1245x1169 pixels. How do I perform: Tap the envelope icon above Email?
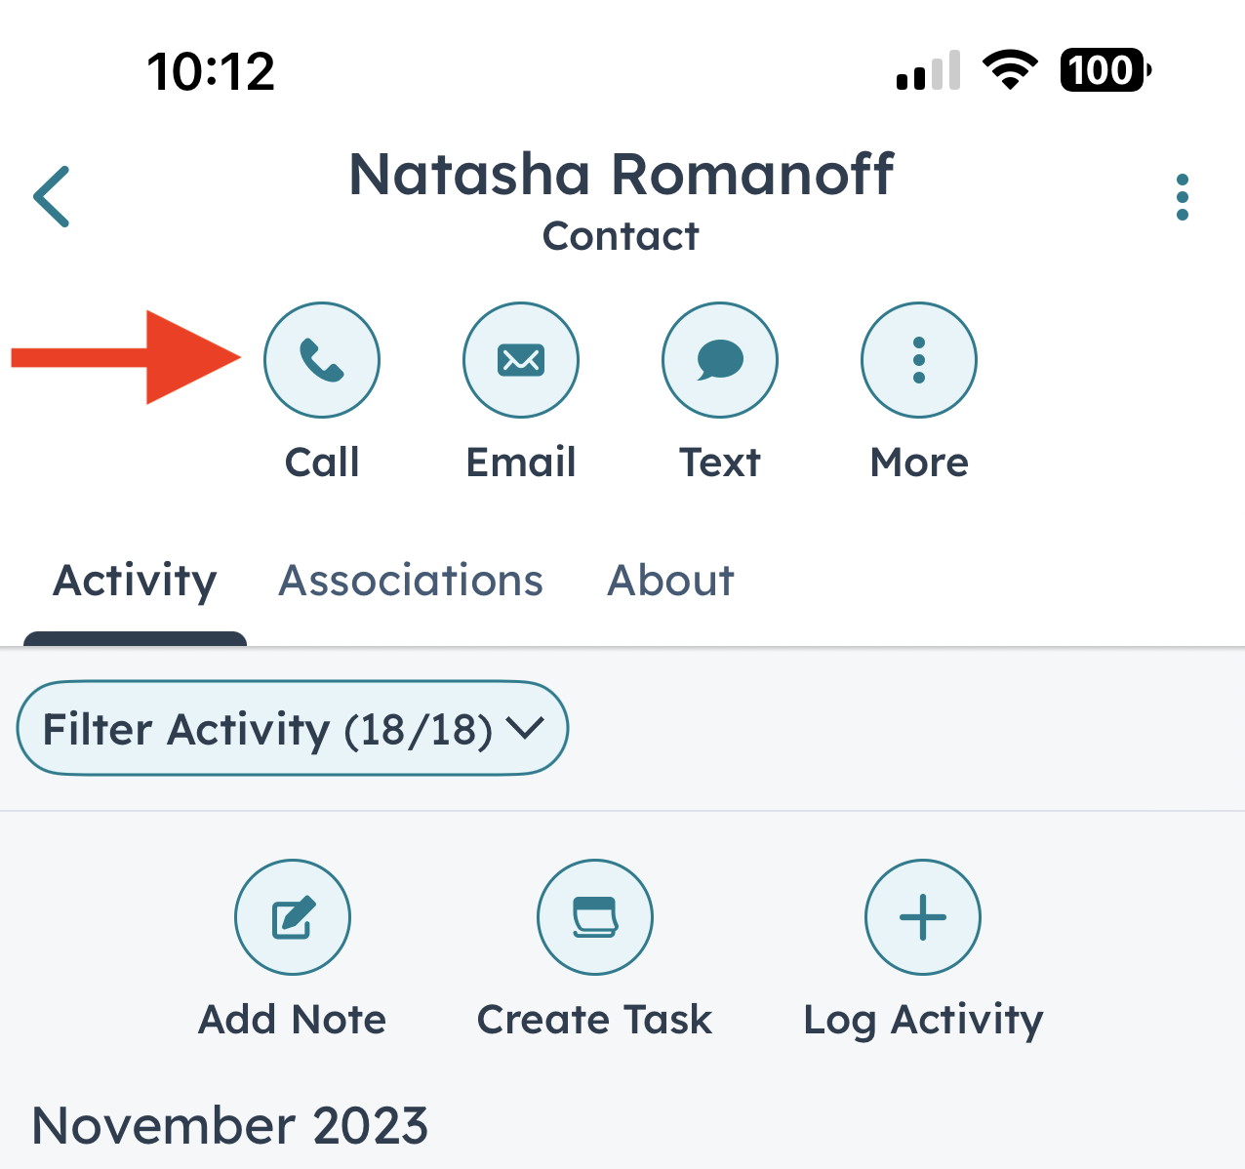[x=520, y=359]
